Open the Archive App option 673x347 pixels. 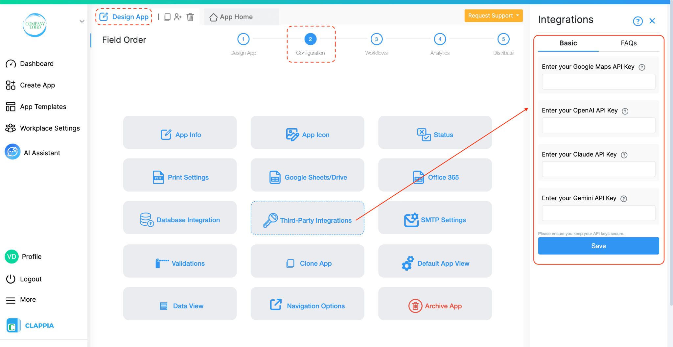pyautogui.click(x=435, y=306)
